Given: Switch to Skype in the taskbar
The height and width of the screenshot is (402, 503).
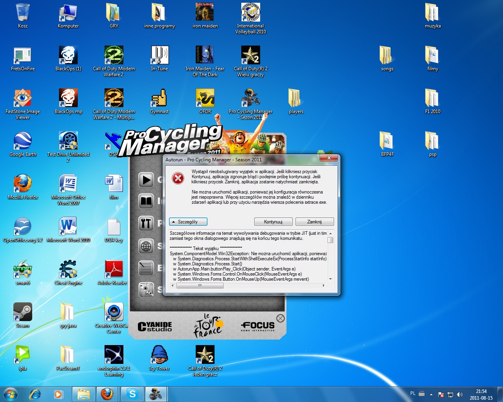Looking at the screenshot, I should (132, 394).
